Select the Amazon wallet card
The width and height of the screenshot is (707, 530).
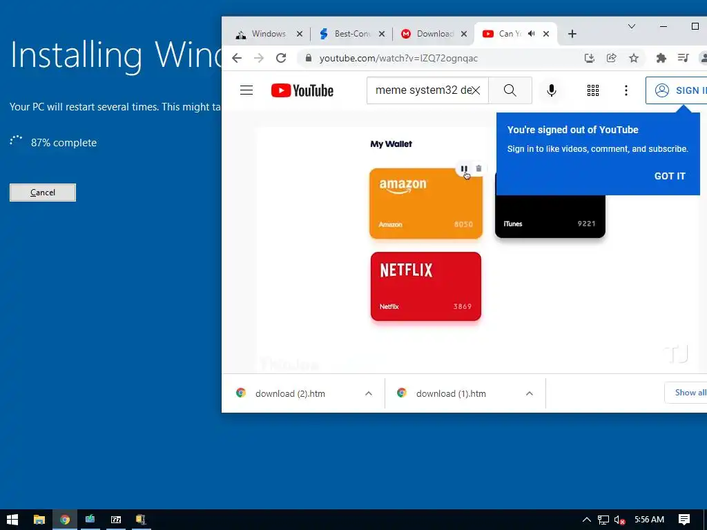tap(425, 204)
